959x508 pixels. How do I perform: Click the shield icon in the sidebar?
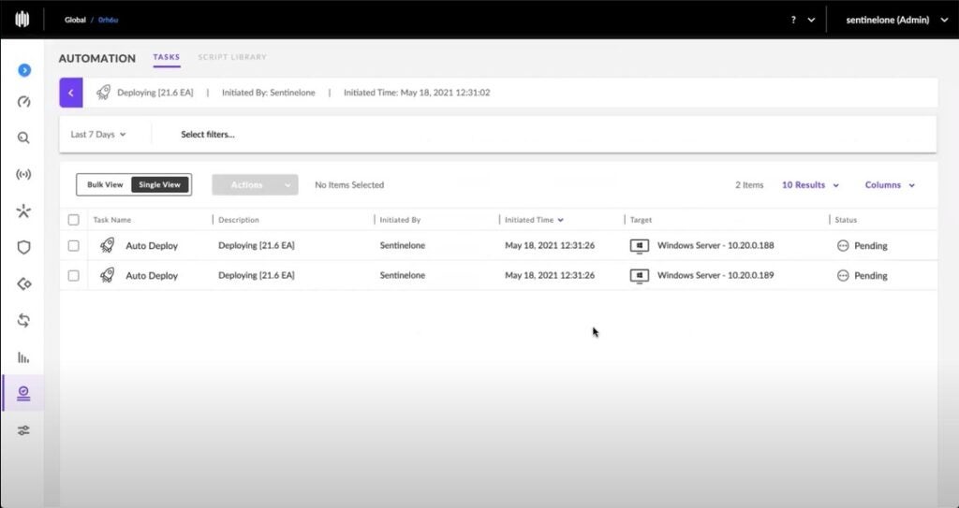(x=23, y=248)
